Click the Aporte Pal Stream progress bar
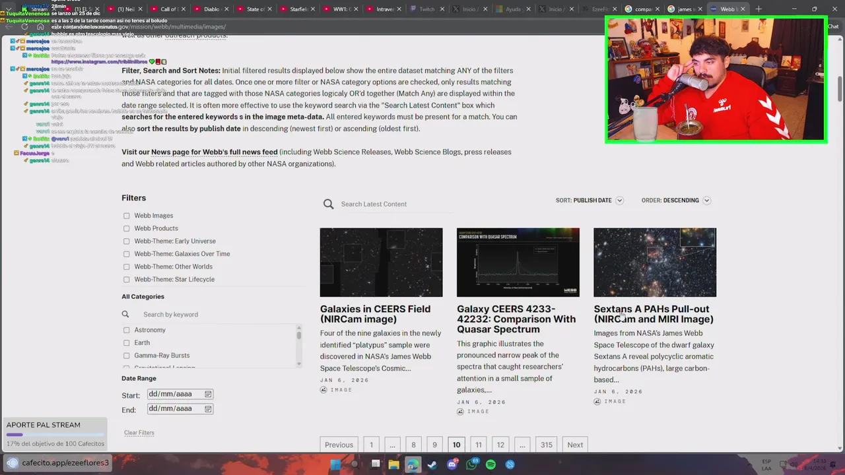 click(x=55, y=435)
